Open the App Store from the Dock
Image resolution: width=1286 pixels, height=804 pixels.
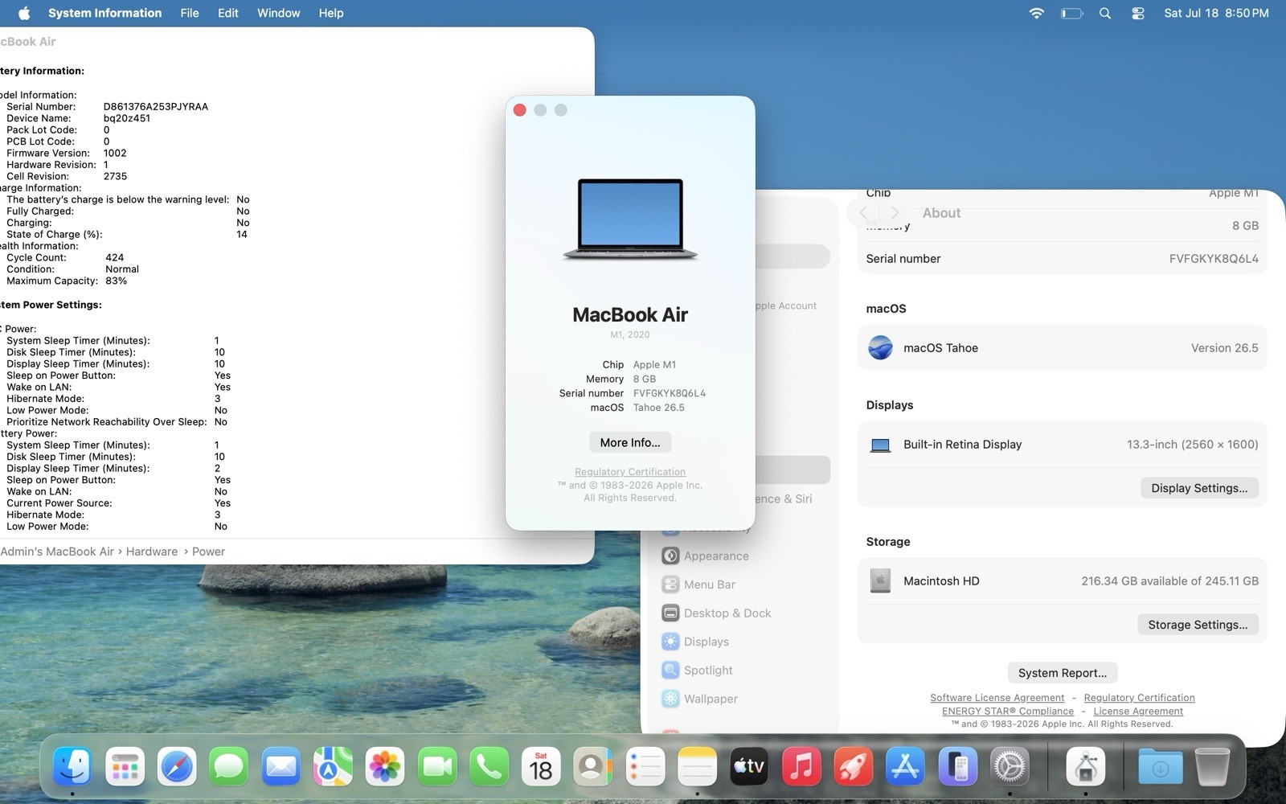pyautogui.click(x=905, y=766)
